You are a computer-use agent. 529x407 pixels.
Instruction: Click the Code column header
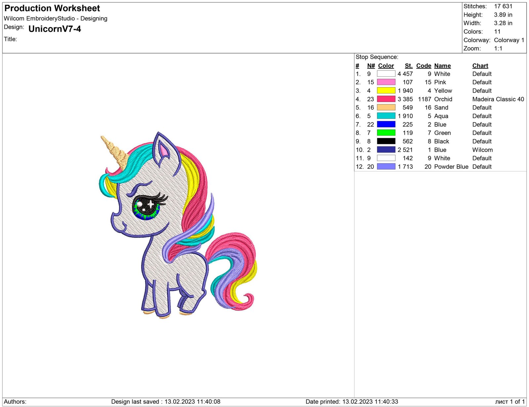pos(424,65)
